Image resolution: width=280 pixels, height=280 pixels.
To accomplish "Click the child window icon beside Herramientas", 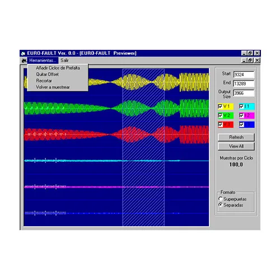I will coord(24,60).
